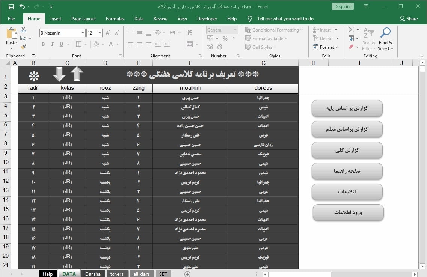Open the B Nazanin font name dropdown
The height and width of the screenshot is (277, 427).
(x=83, y=33)
